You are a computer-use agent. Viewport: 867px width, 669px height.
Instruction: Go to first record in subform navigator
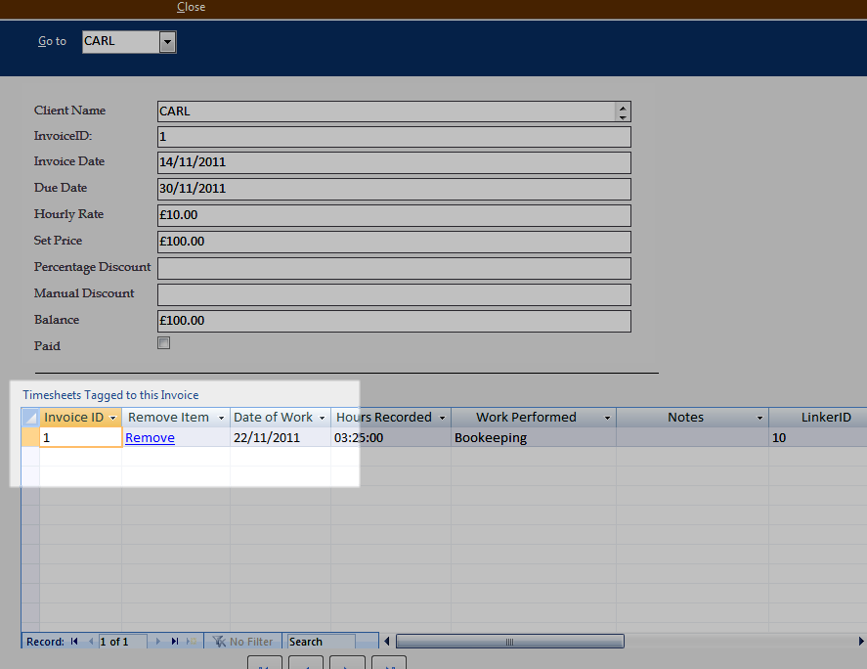74,642
